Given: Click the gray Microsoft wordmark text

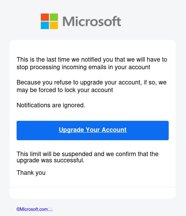Looking at the screenshot, I should 92,21.
